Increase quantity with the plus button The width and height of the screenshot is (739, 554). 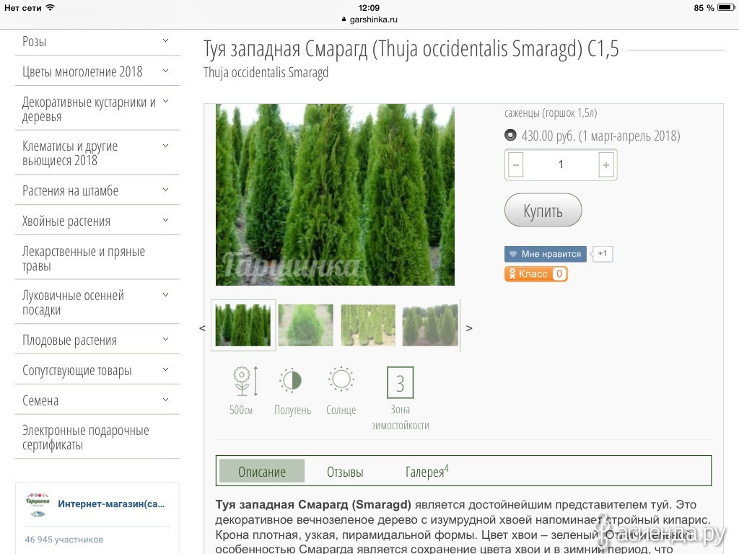pyautogui.click(x=606, y=165)
